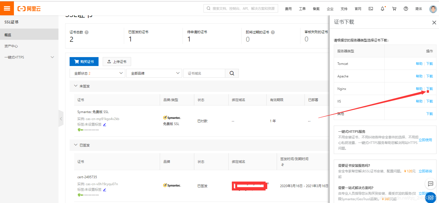Open 工单 top menu
This screenshot has width=439, height=203.
point(302,9)
